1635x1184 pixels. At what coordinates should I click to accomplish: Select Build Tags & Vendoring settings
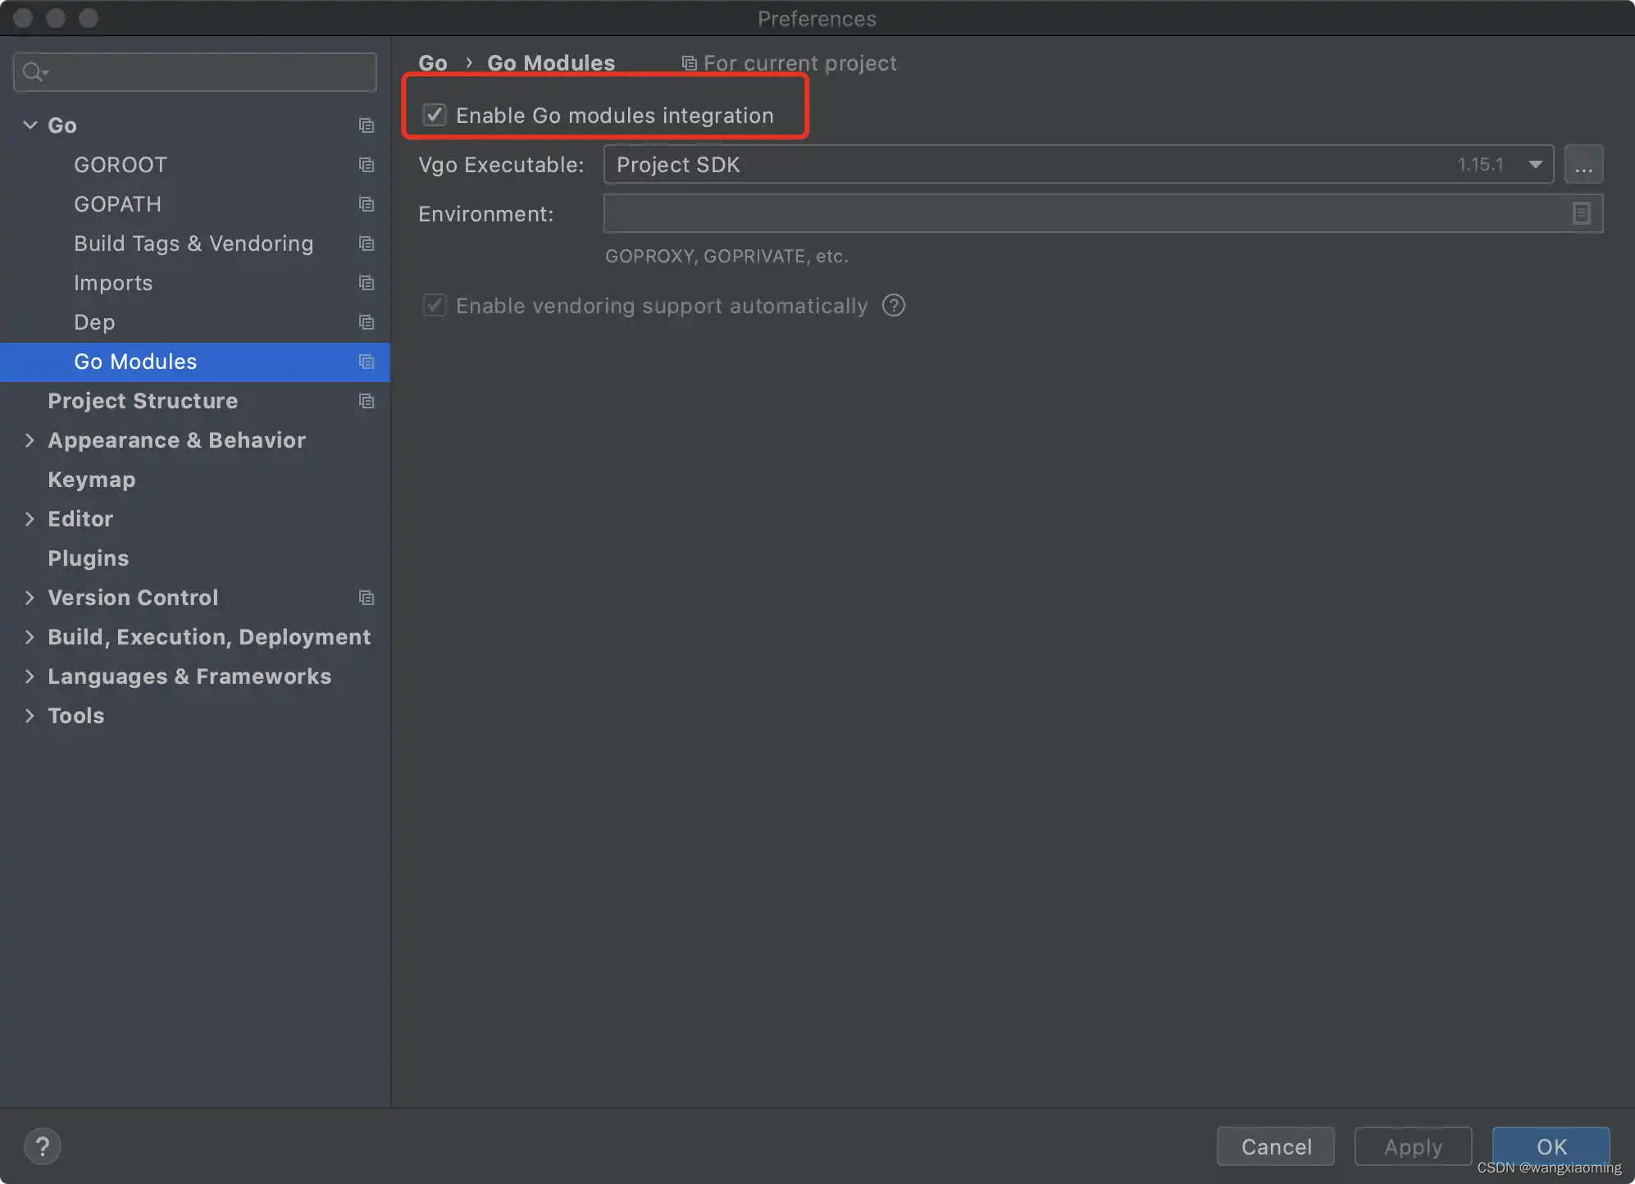coord(194,244)
